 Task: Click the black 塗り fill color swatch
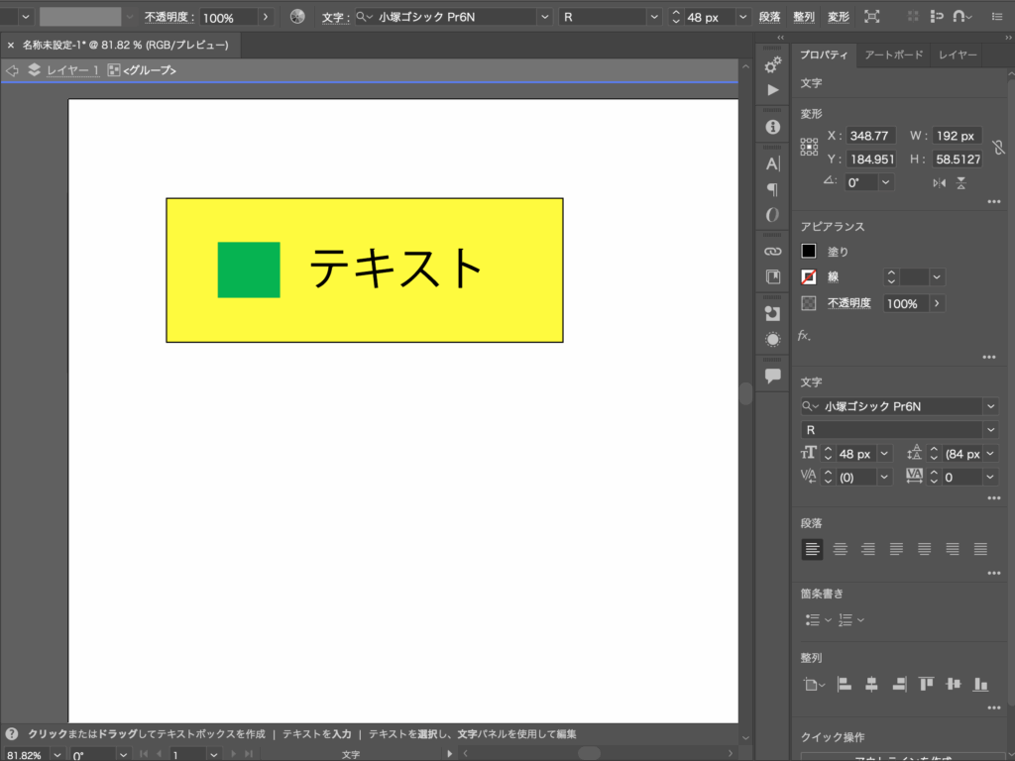coord(809,252)
